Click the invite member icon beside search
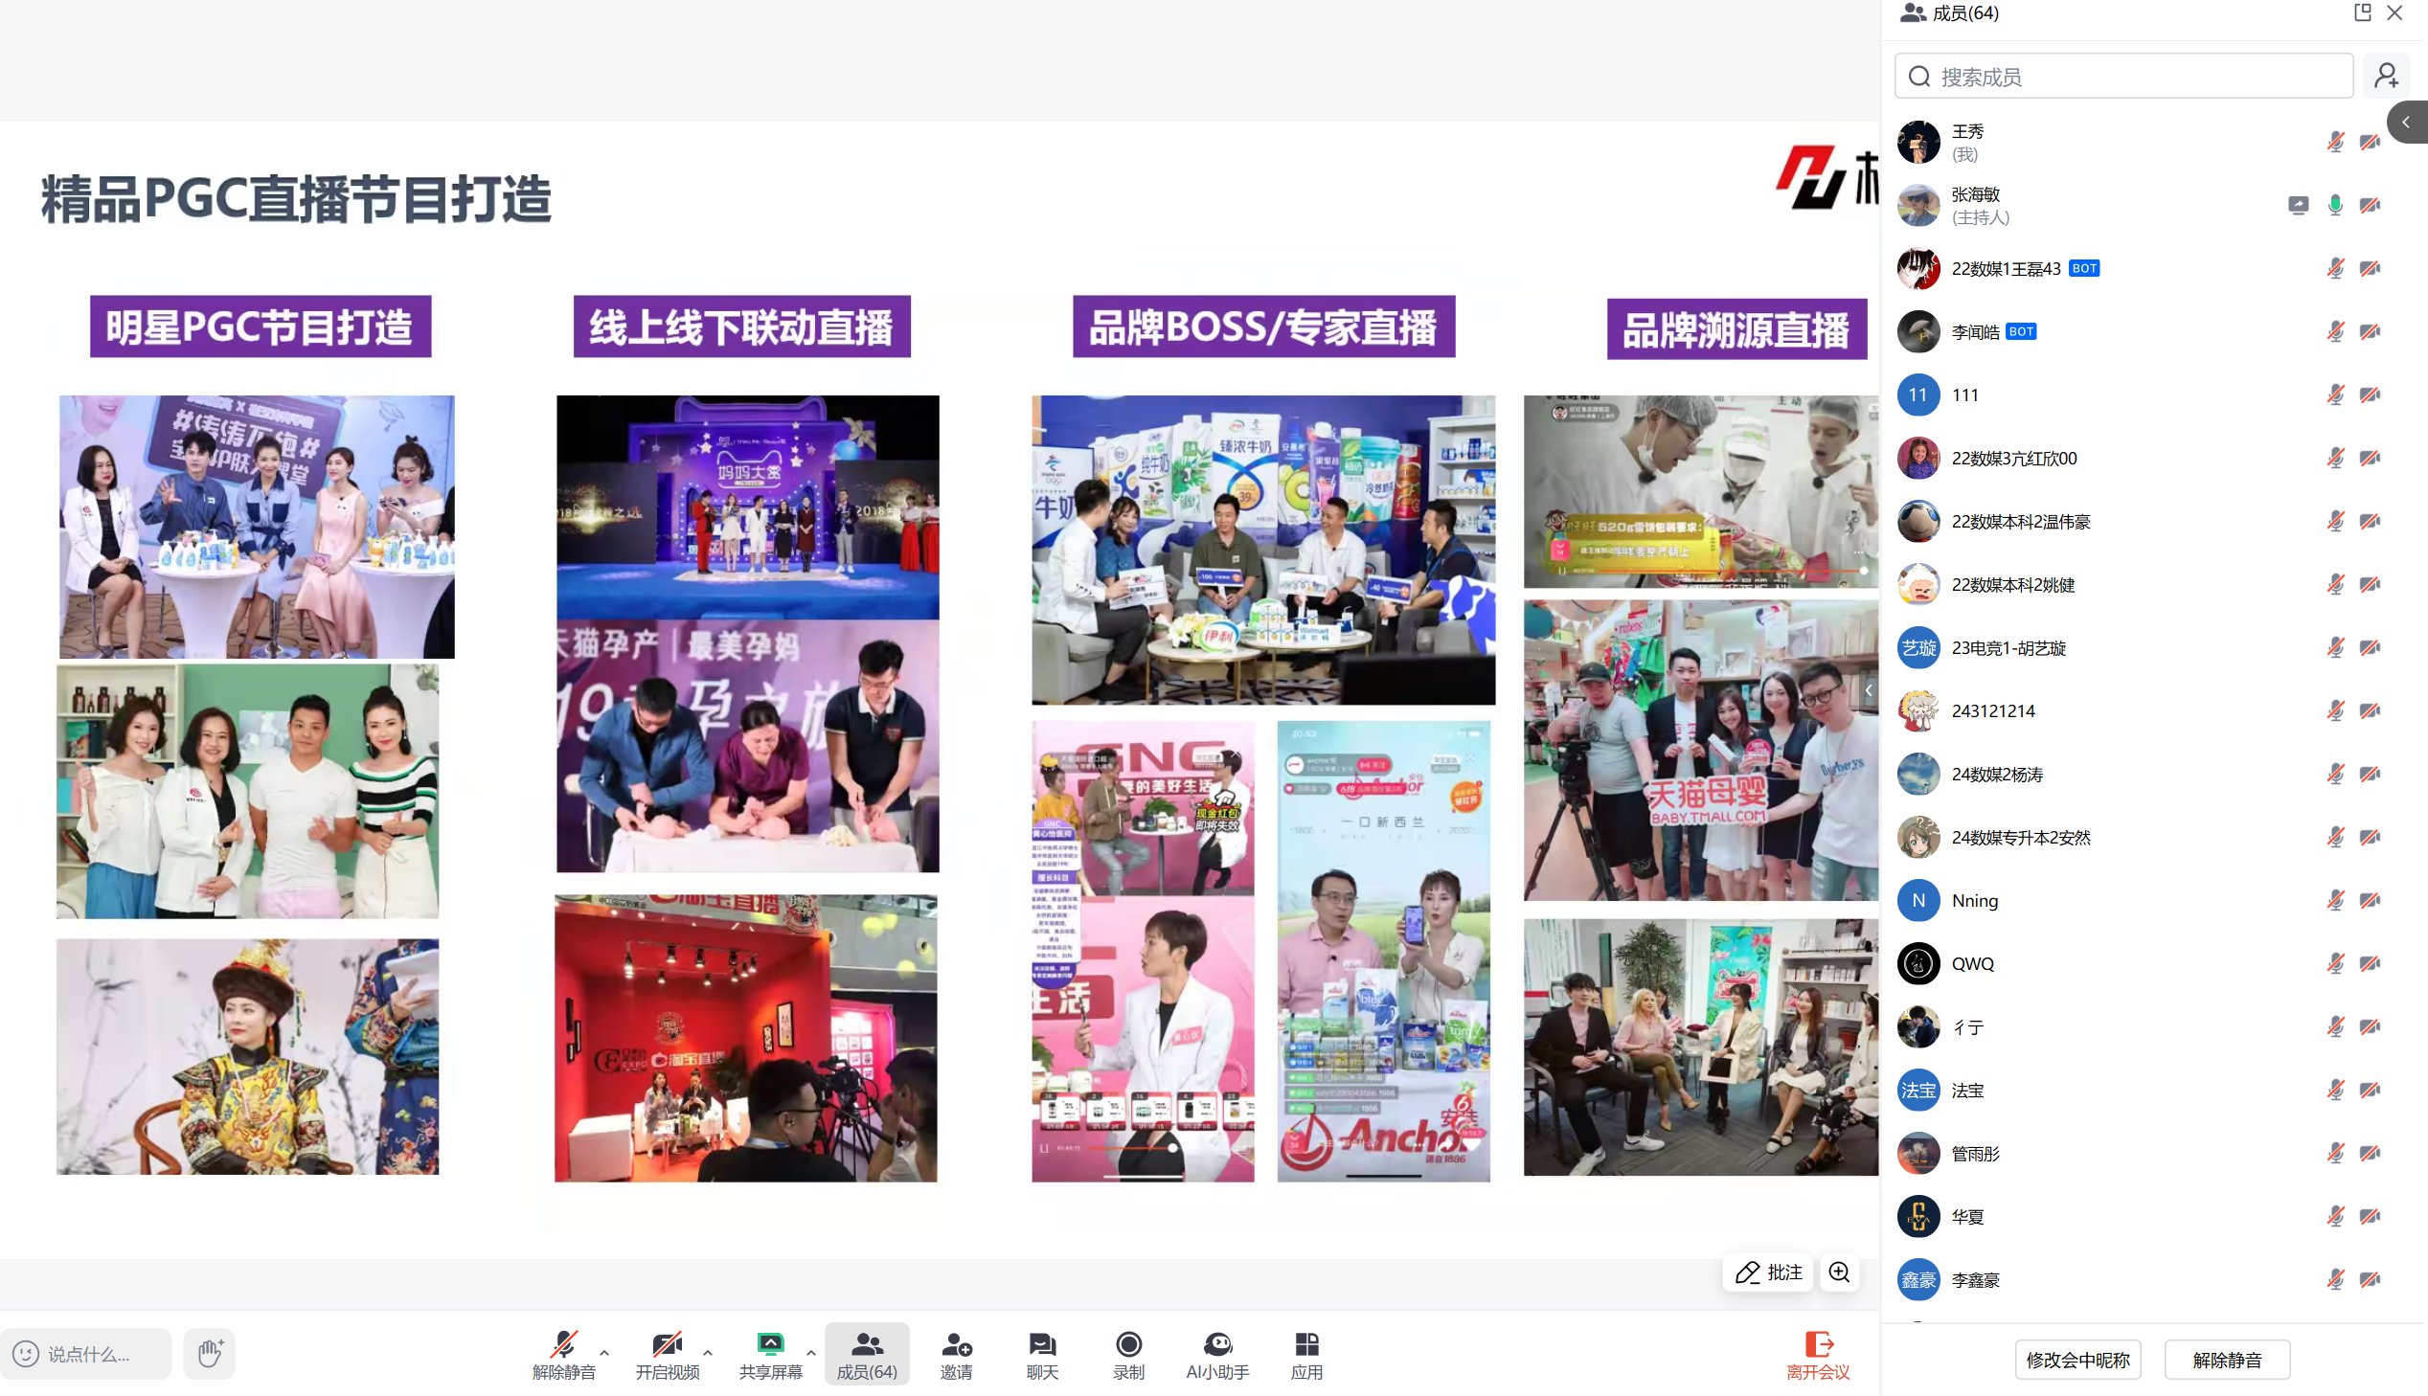The image size is (2428, 1396). [x=2387, y=76]
